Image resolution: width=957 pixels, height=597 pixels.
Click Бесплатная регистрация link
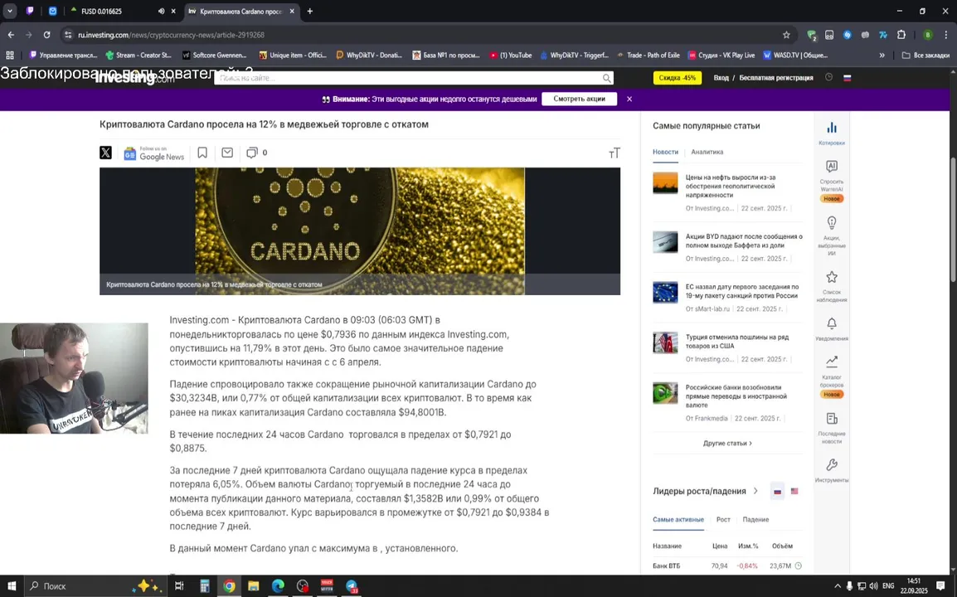[x=775, y=78]
